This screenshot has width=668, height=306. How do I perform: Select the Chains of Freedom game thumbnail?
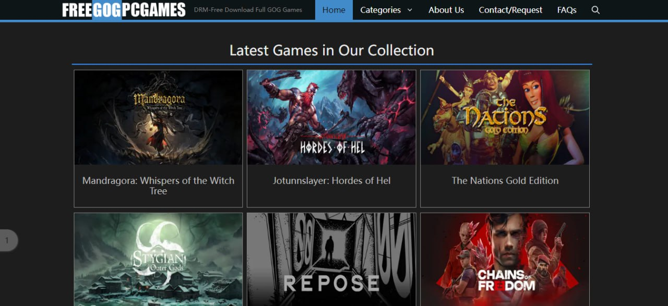[x=505, y=260]
